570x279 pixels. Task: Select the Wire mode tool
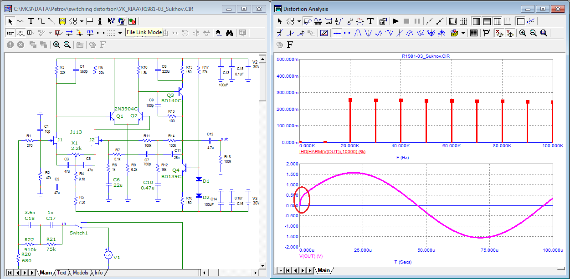[41, 21]
